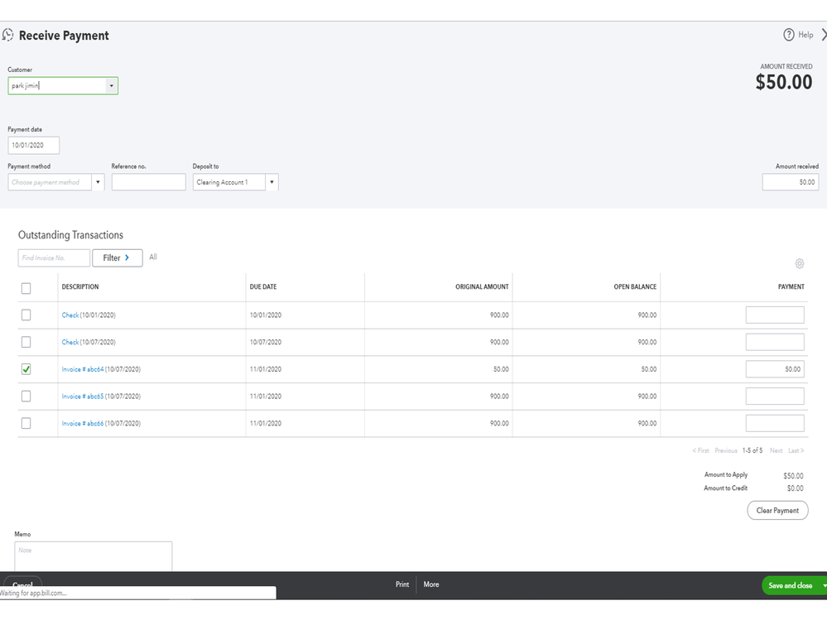Click the ORIGINAL AMOUNT column header
Viewport: 827px width, 620px height.
coord(482,286)
